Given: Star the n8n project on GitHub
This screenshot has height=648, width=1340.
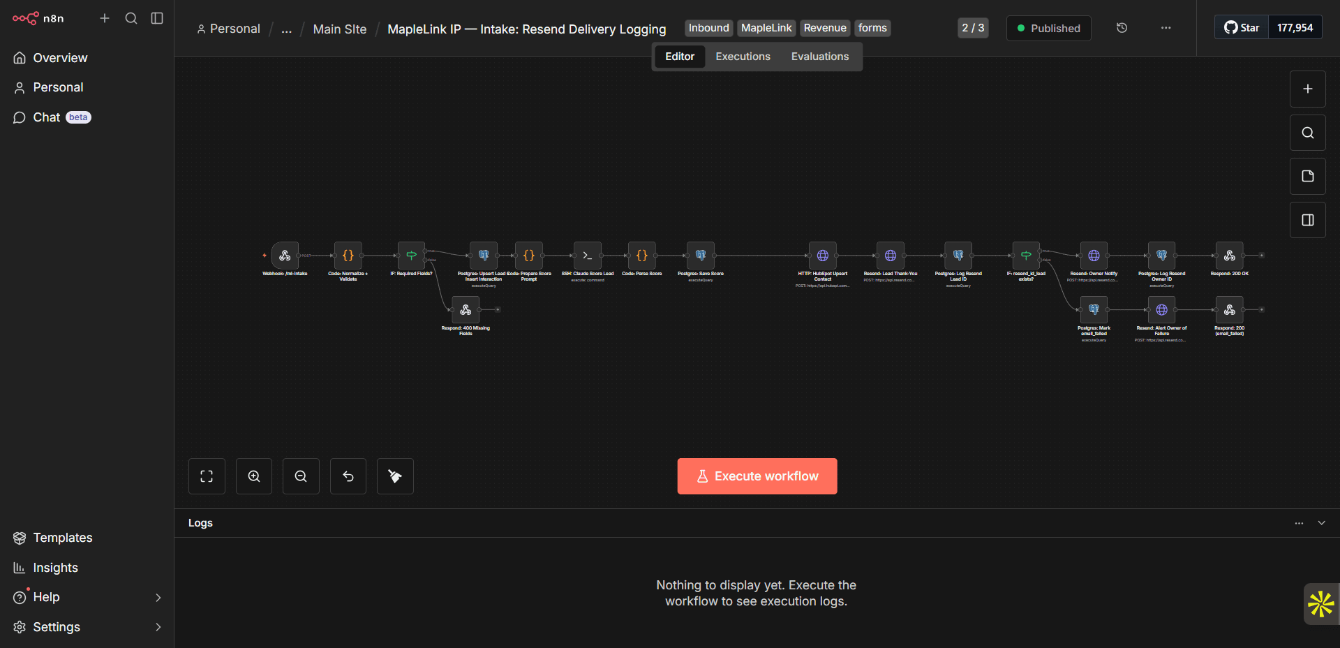Looking at the screenshot, I should pyautogui.click(x=1242, y=27).
